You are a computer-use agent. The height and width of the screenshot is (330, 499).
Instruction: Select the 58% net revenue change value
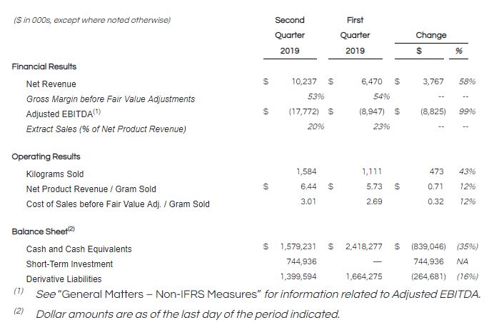click(x=468, y=83)
